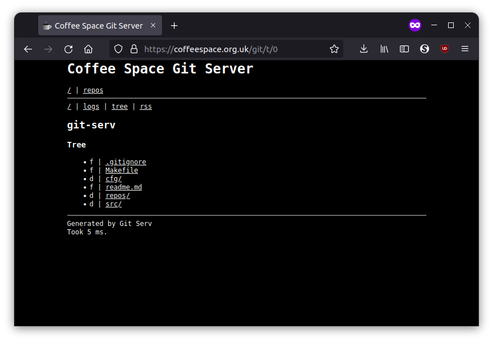Open the uBlock Origin extension

(x=445, y=49)
